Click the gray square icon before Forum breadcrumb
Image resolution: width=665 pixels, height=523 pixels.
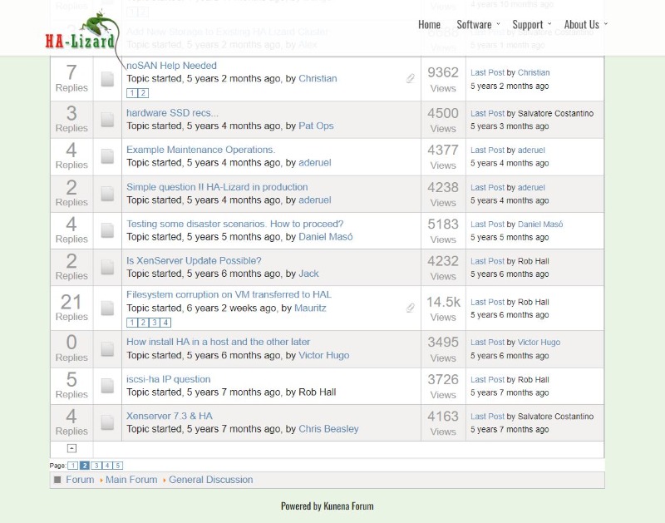click(x=57, y=480)
